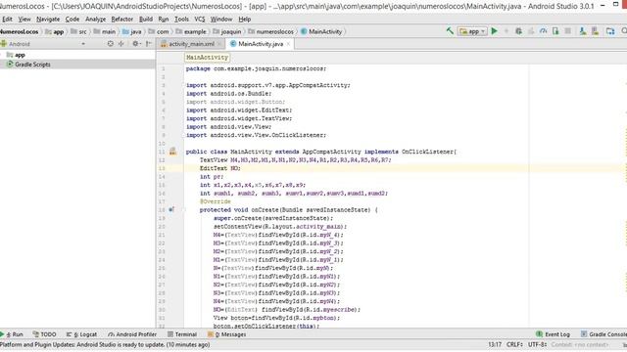Click NumerosLocos breadcrumb in navigation bar
This screenshot has width=627, height=352.
[x=20, y=31]
